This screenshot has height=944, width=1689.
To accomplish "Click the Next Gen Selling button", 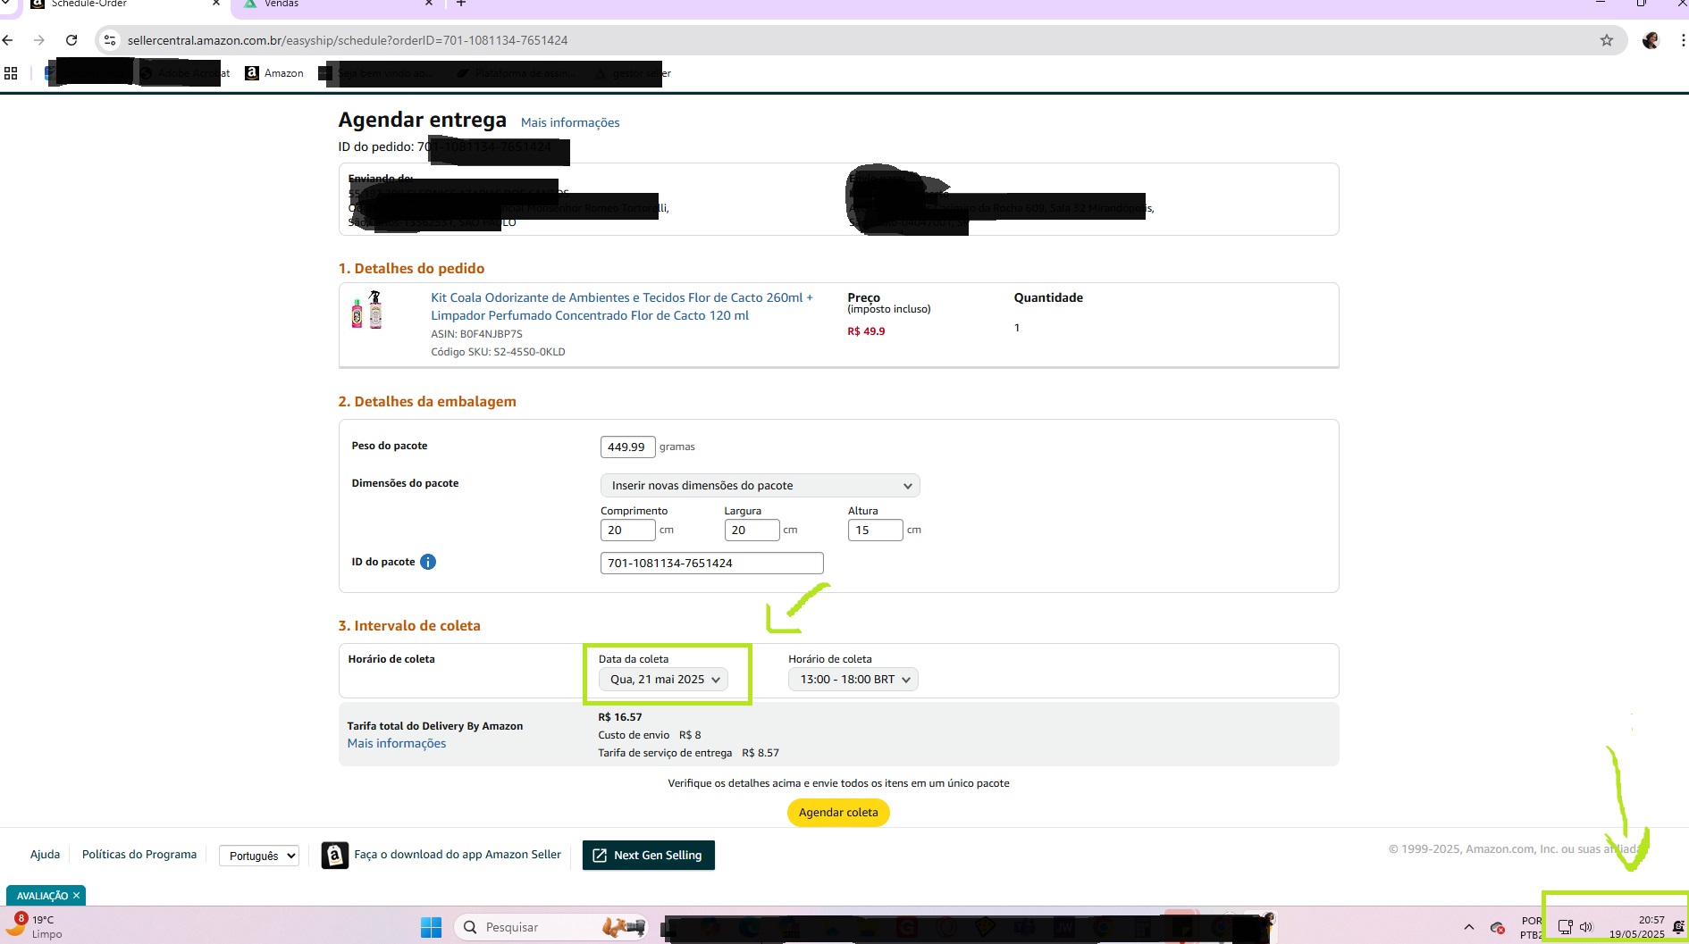I will point(648,855).
